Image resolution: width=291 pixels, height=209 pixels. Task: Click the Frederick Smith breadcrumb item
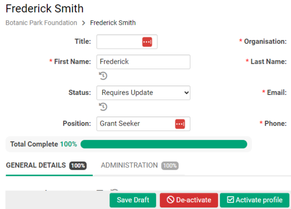coord(113,23)
